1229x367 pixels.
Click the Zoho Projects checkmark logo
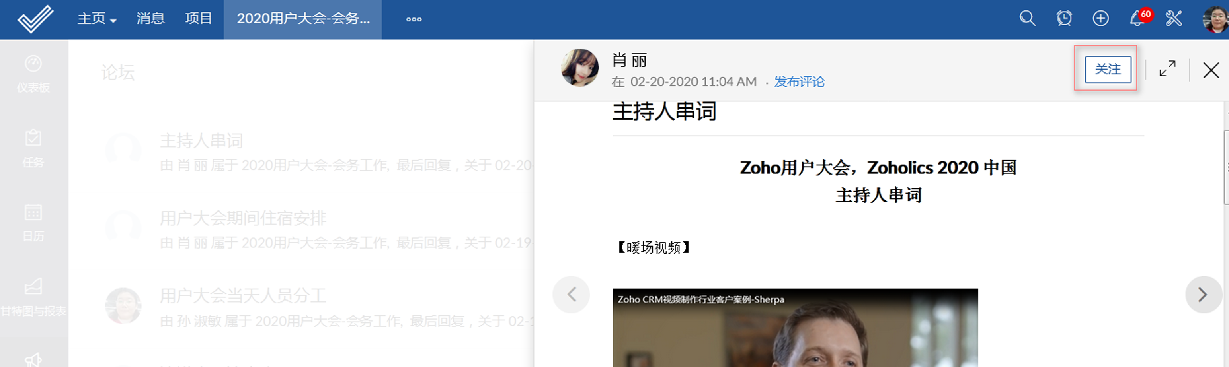(x=35, y=19)
